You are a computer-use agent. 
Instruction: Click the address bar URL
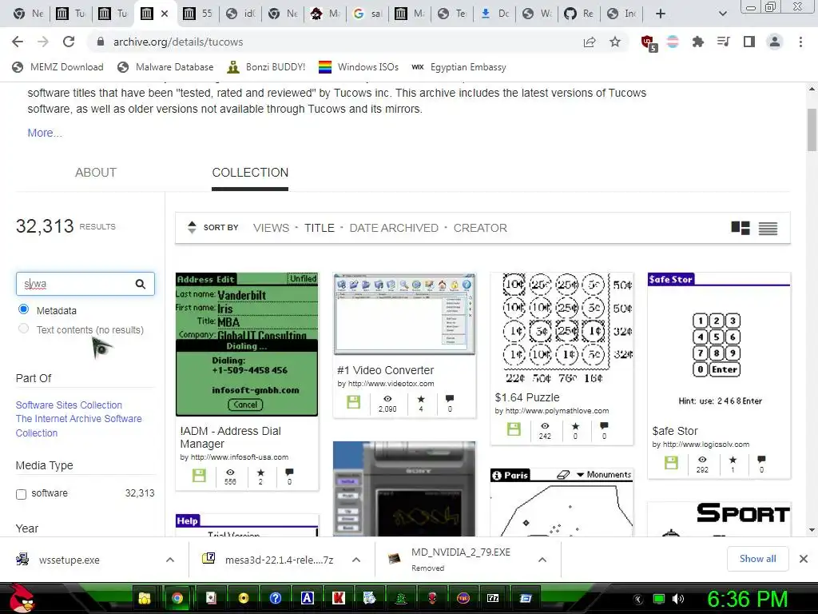click(178, 42)
